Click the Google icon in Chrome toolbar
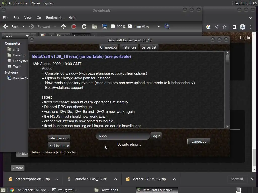The image size is (258, 193). 208,27
